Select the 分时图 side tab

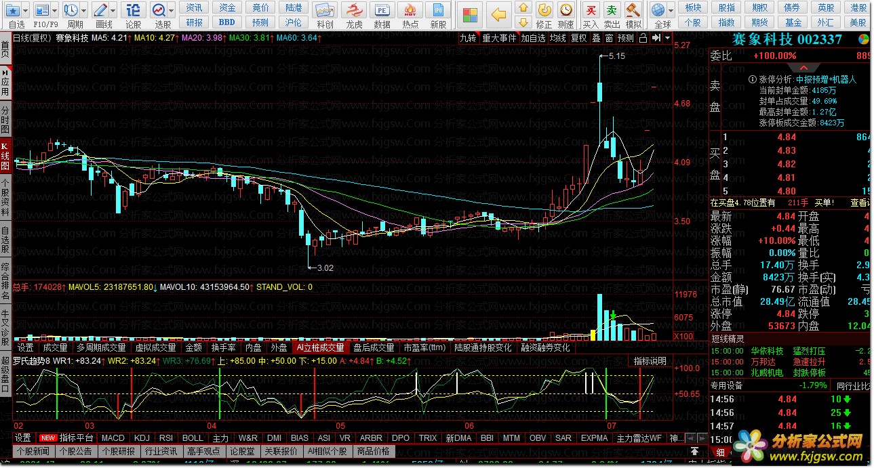5,120
